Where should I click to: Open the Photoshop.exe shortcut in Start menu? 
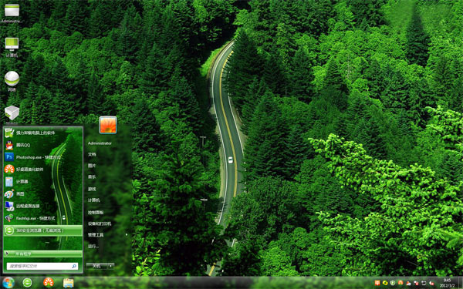[x=42, y=157]
